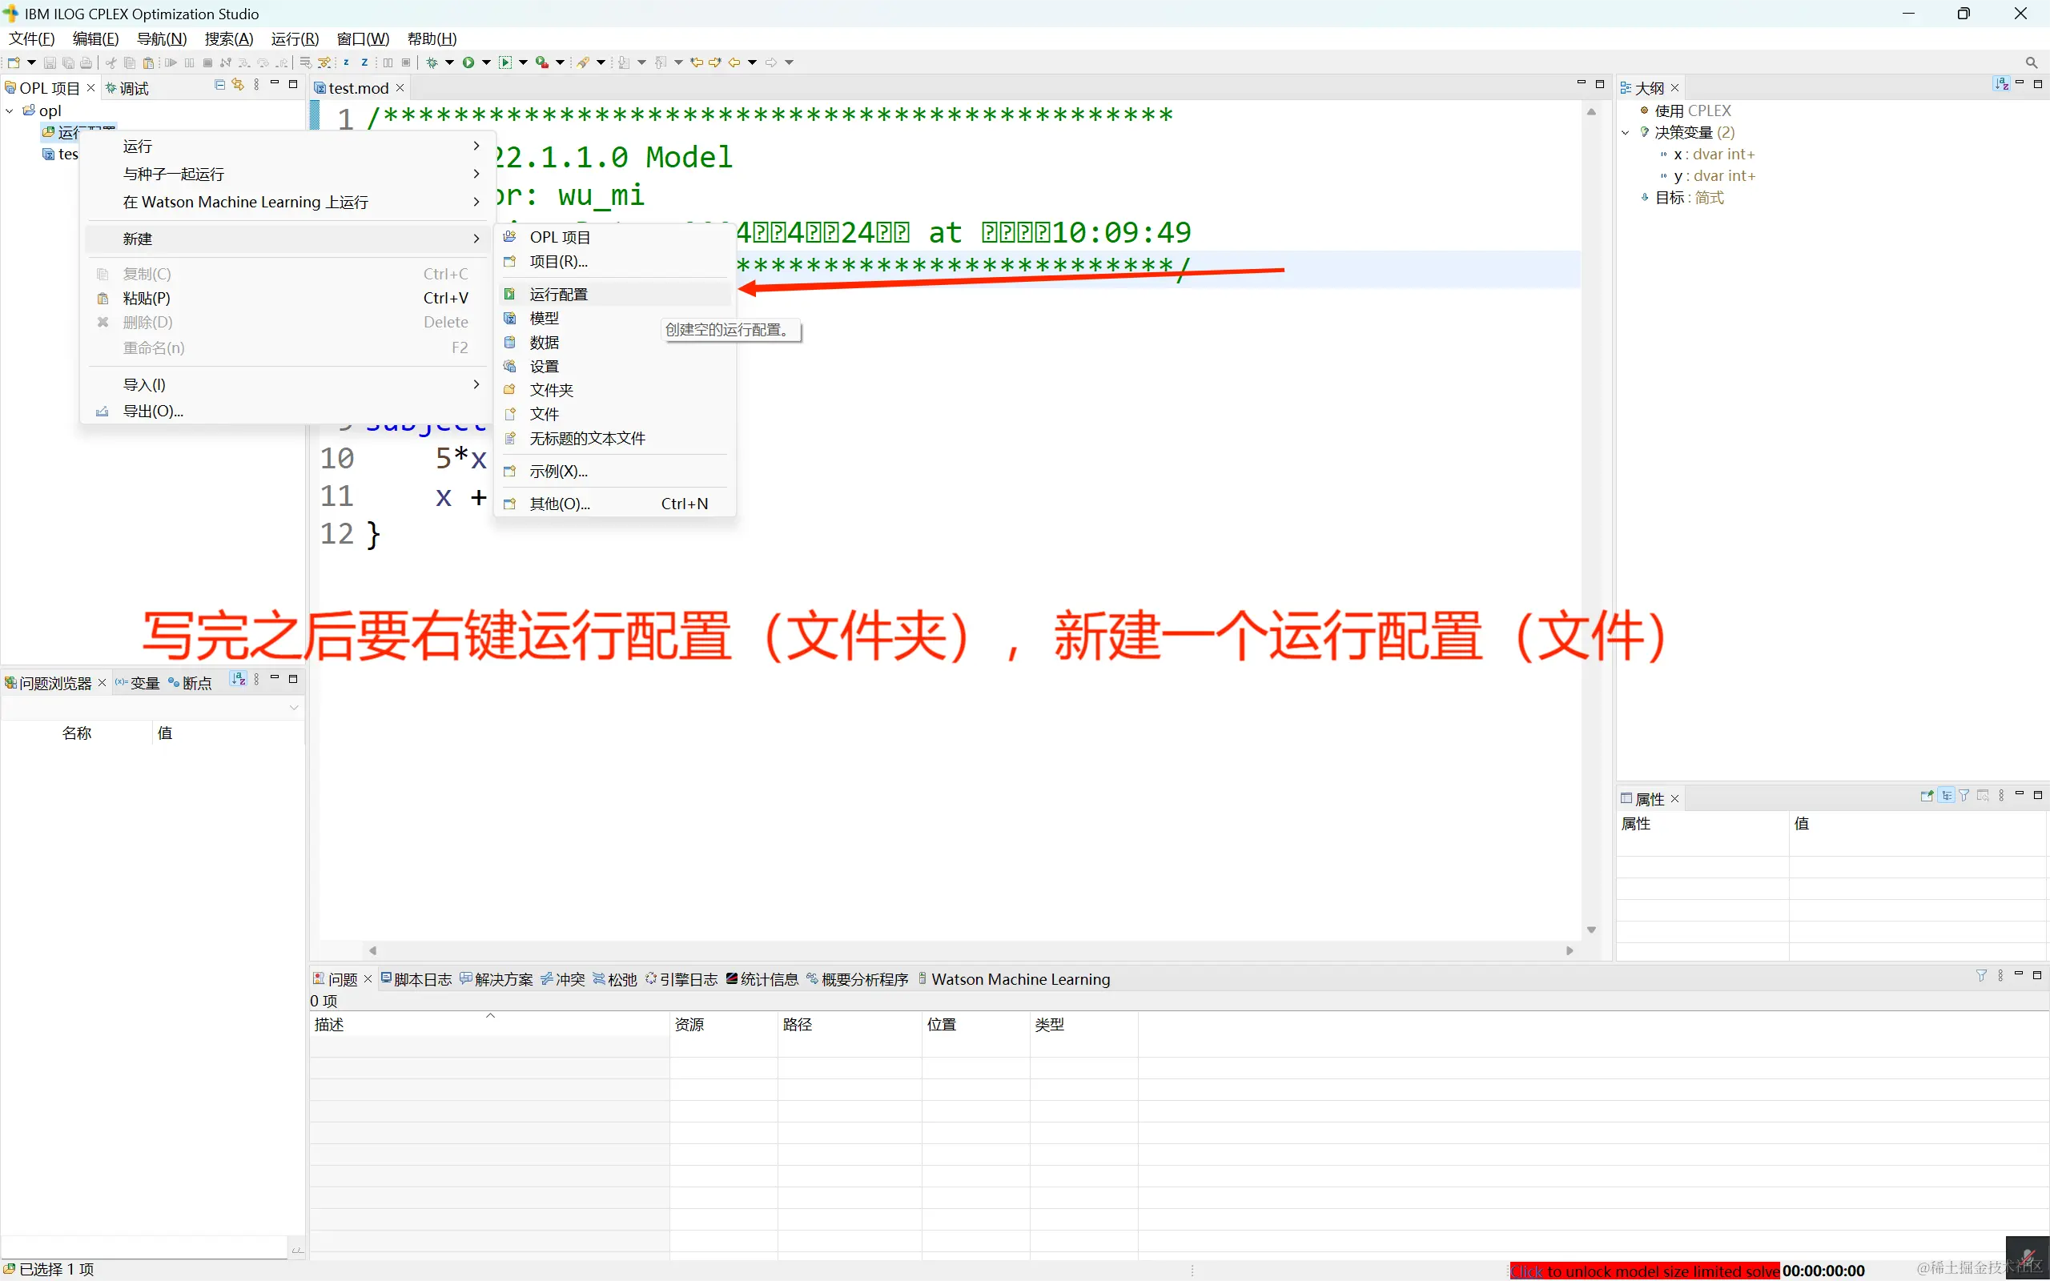This screenshot has height=1281, width=2050.
Task: Stop execution with the stop icon
Action: tap(207, 62)
